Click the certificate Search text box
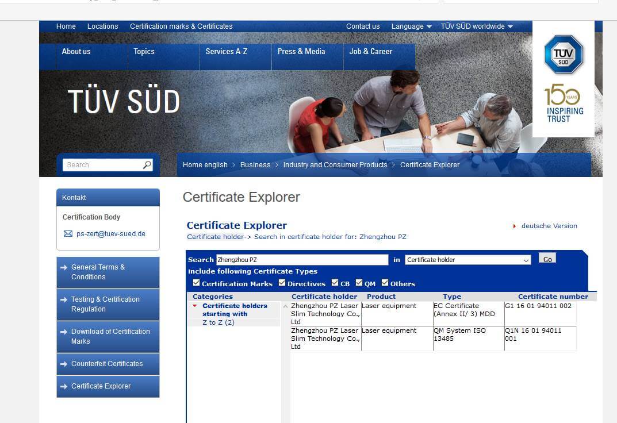Screen dimensions: 617x423 tap(302, 260)
